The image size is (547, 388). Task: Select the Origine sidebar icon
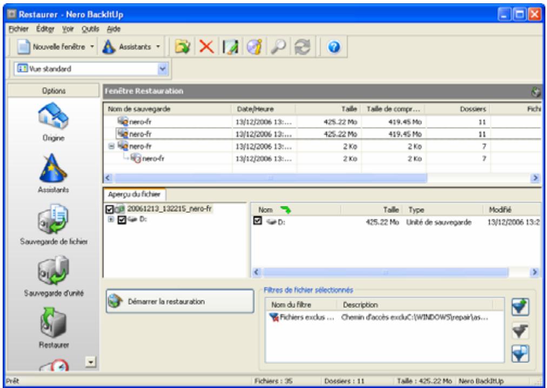[54, 122]
